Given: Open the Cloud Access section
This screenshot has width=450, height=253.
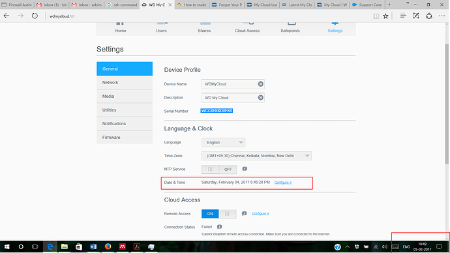Looking at the screenshot, I should tap(247, 28).
